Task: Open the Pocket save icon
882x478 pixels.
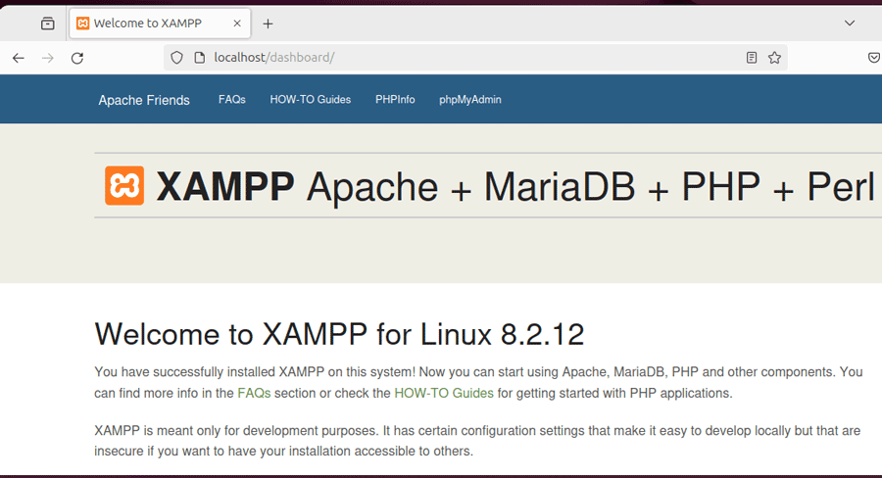Action: [873, 58]
